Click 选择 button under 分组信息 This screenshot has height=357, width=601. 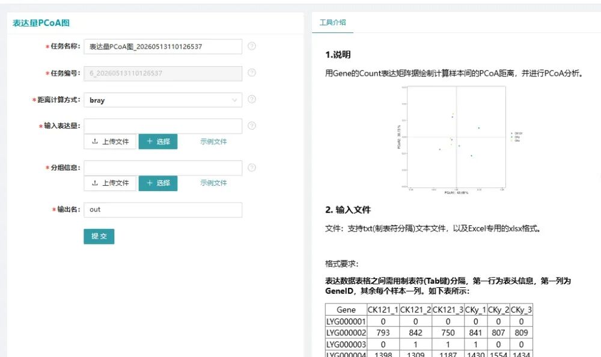tap(158, 183)
